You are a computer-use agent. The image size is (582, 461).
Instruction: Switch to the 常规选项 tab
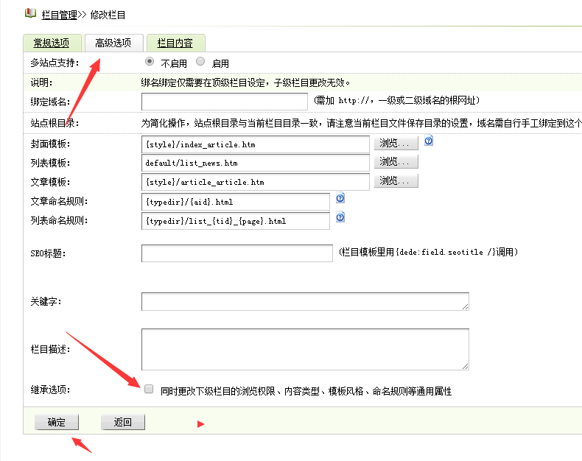[x=52, y=43]
